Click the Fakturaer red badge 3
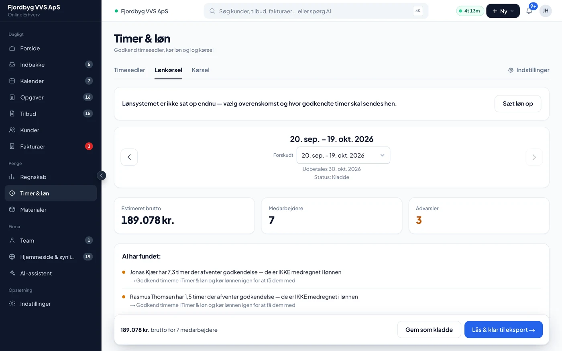This screenshot has width=562, height=351. (x=89, y=146)
